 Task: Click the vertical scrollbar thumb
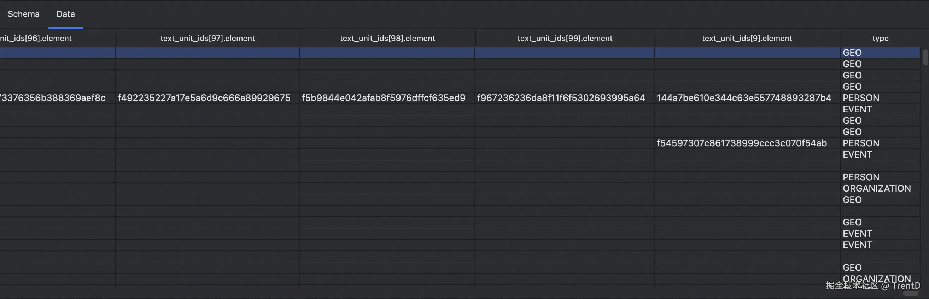click(x=925, y=57)
